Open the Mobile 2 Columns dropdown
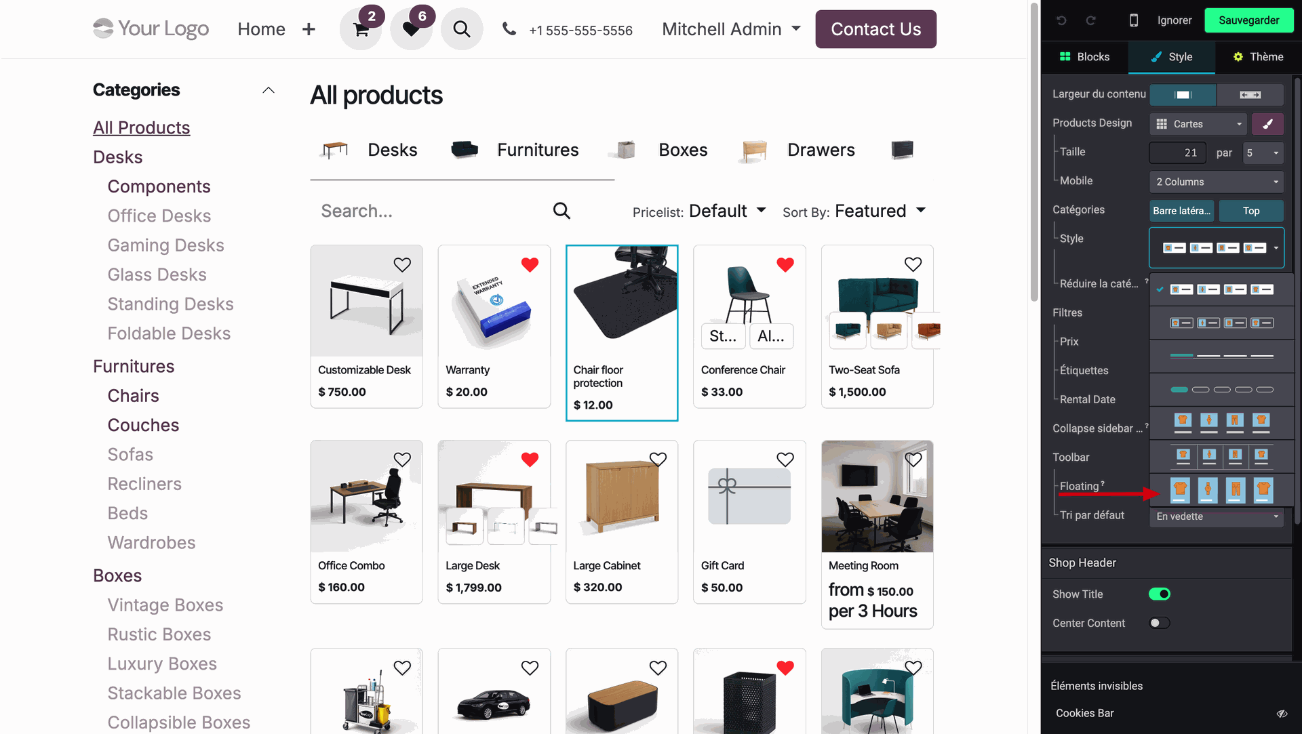The image size is (1302, 734). [1217, 182]
